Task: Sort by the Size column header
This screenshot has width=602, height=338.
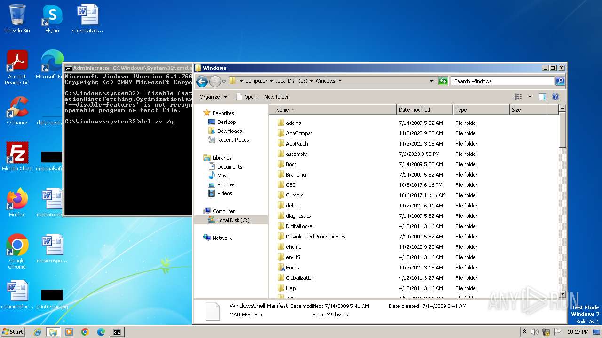Action: pyautogui.click(x=528, y=110)
